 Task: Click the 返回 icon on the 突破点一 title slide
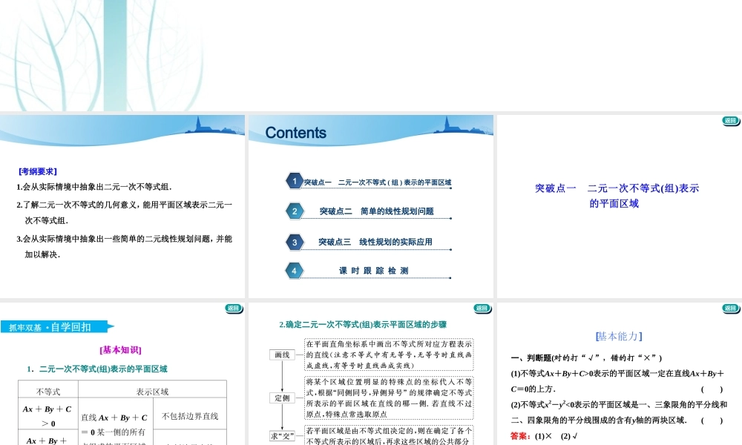729,121
